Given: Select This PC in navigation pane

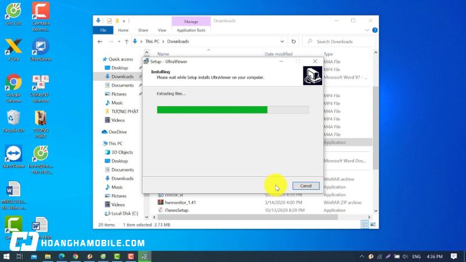Looking at the screenshot, I should click(x=115, y=143).
